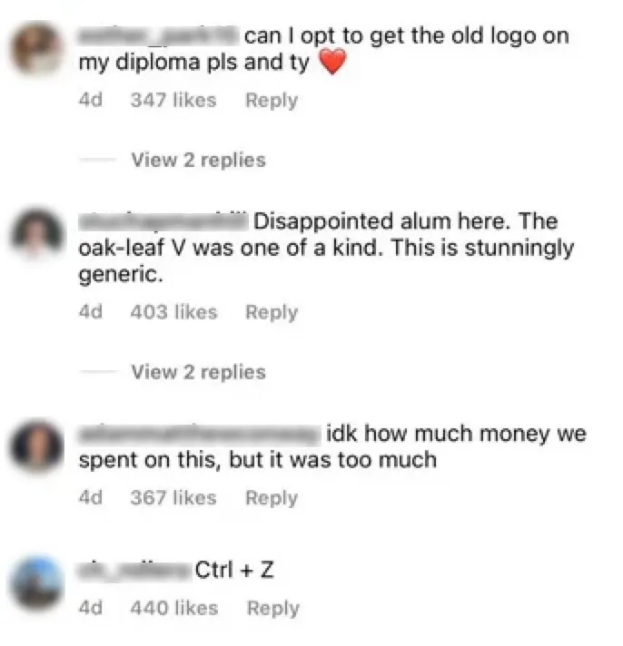Click the red heart emoji in comment

pyautogui.click(x=332, y=62)
